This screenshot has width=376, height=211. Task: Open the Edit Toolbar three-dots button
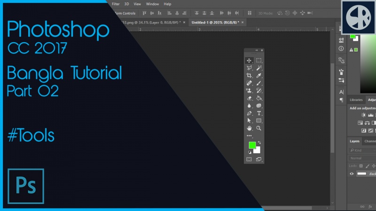click(249, 136)
